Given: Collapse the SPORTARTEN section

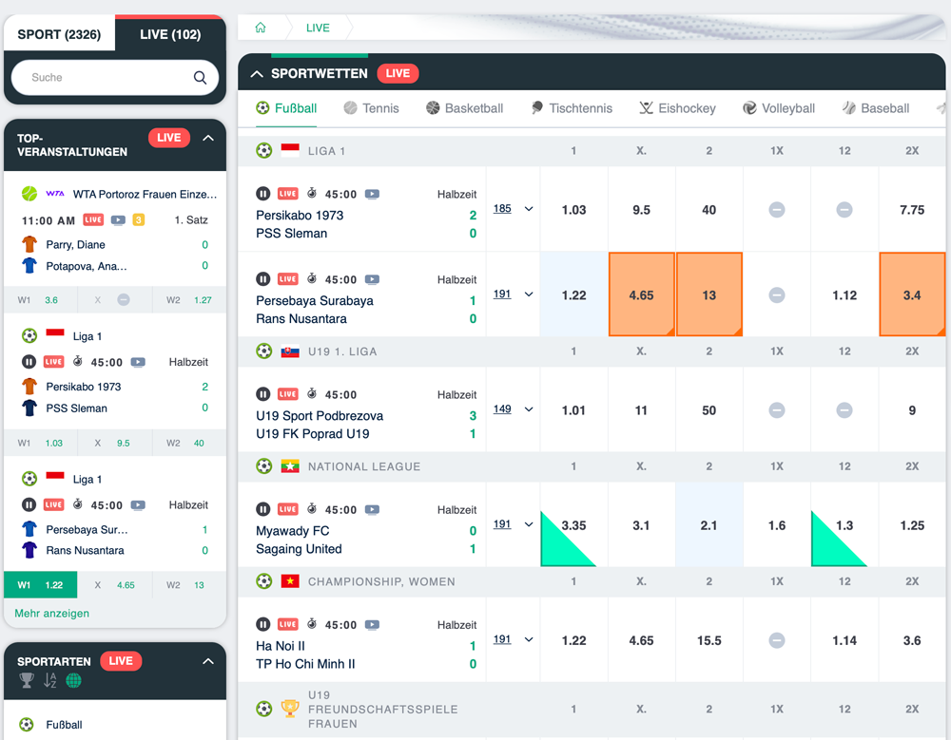Looking at the screenshot, I should pyautogui.click(x=208, y=660).
